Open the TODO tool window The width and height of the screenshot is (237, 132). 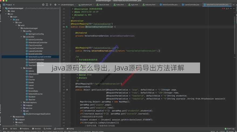(x=13, y=129)
